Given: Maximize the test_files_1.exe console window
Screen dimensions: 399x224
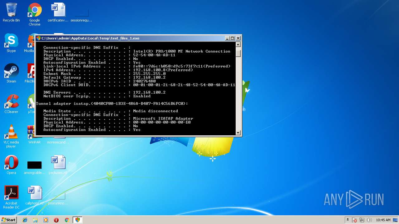Looking at the screenshot, I should 233,38.
